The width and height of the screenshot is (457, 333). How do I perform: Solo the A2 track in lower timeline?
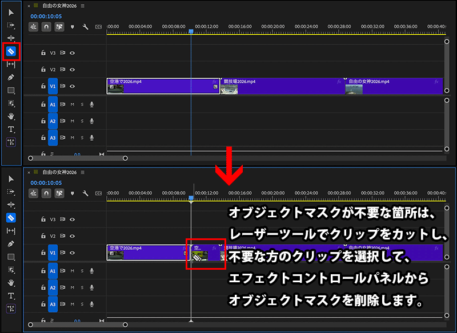click(82, 287)
